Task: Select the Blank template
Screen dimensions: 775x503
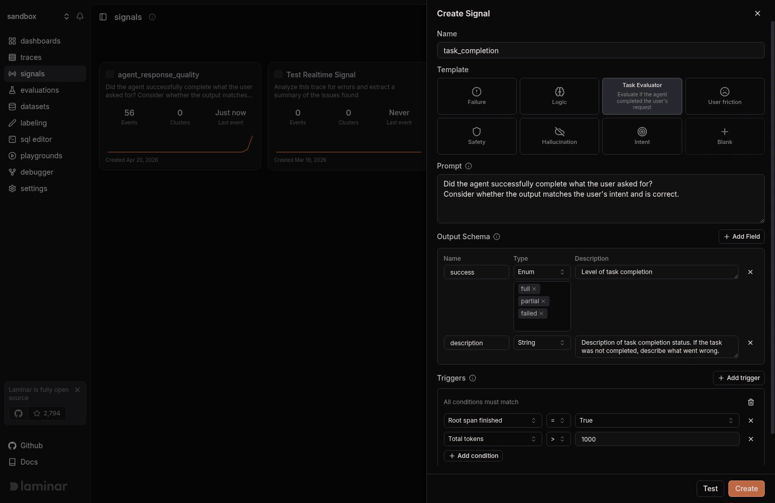Action: click(724, 136)
